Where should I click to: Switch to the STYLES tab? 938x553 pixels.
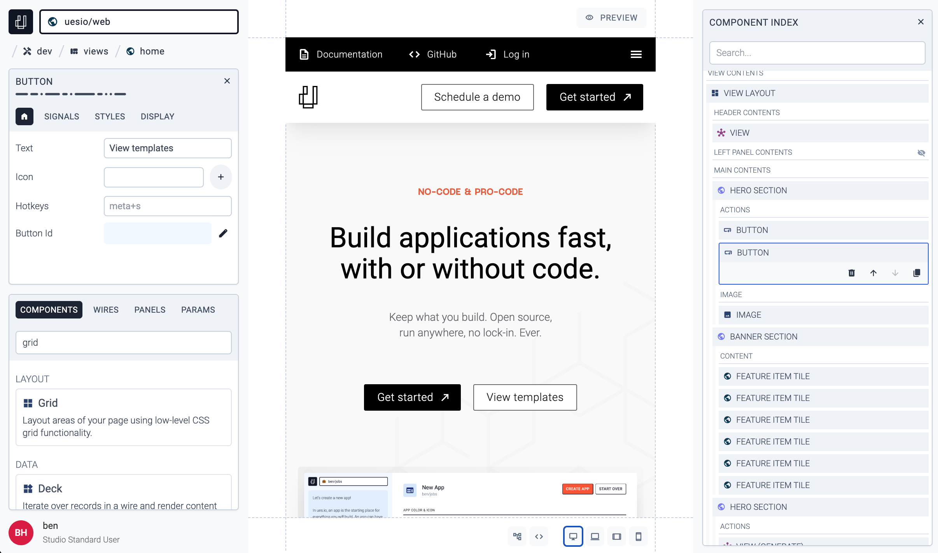pos(110,117)
